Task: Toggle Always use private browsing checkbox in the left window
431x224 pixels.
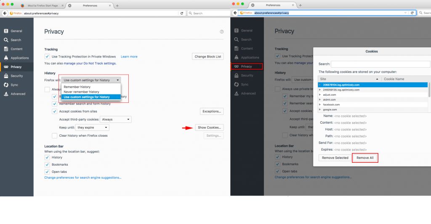Action: click(x=47, y=89)
